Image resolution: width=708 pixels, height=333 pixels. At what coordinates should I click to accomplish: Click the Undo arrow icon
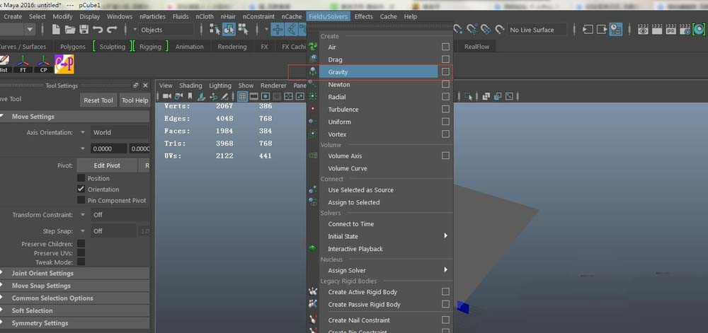tap(98, 30)
